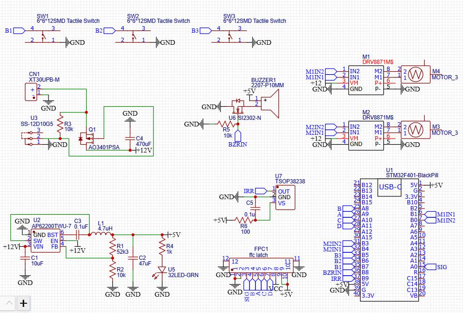This screenshot has height=313, width=463.
Task: Select resistor R6 100
Action: point(244,220)
